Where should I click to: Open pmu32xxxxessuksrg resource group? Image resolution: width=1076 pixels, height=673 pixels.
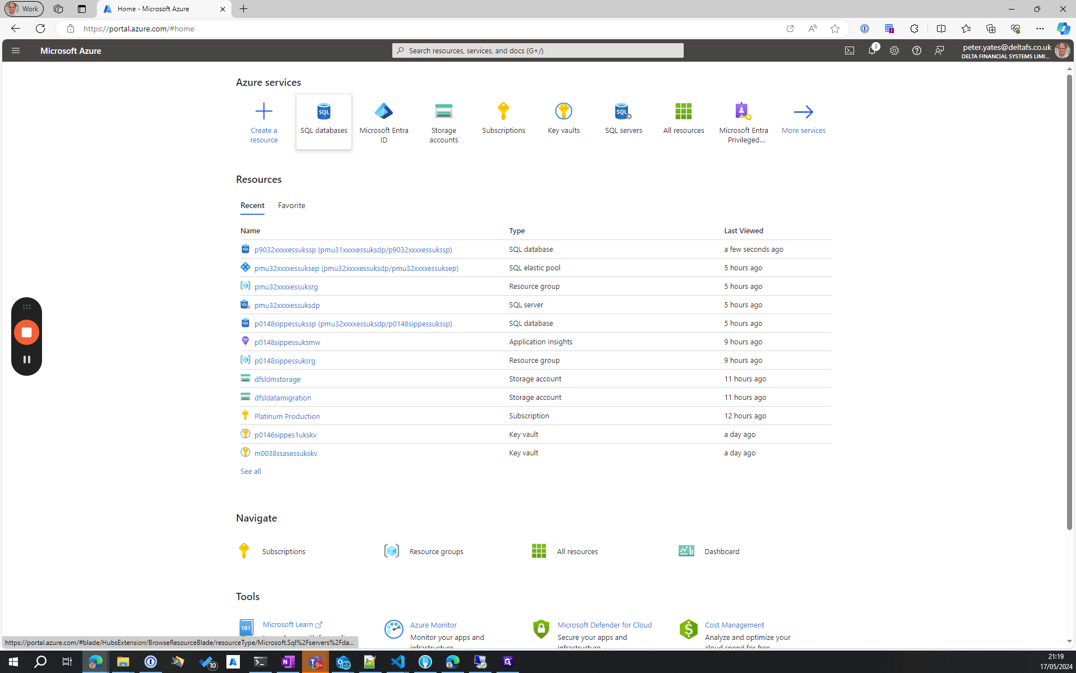tap(286, 287)
